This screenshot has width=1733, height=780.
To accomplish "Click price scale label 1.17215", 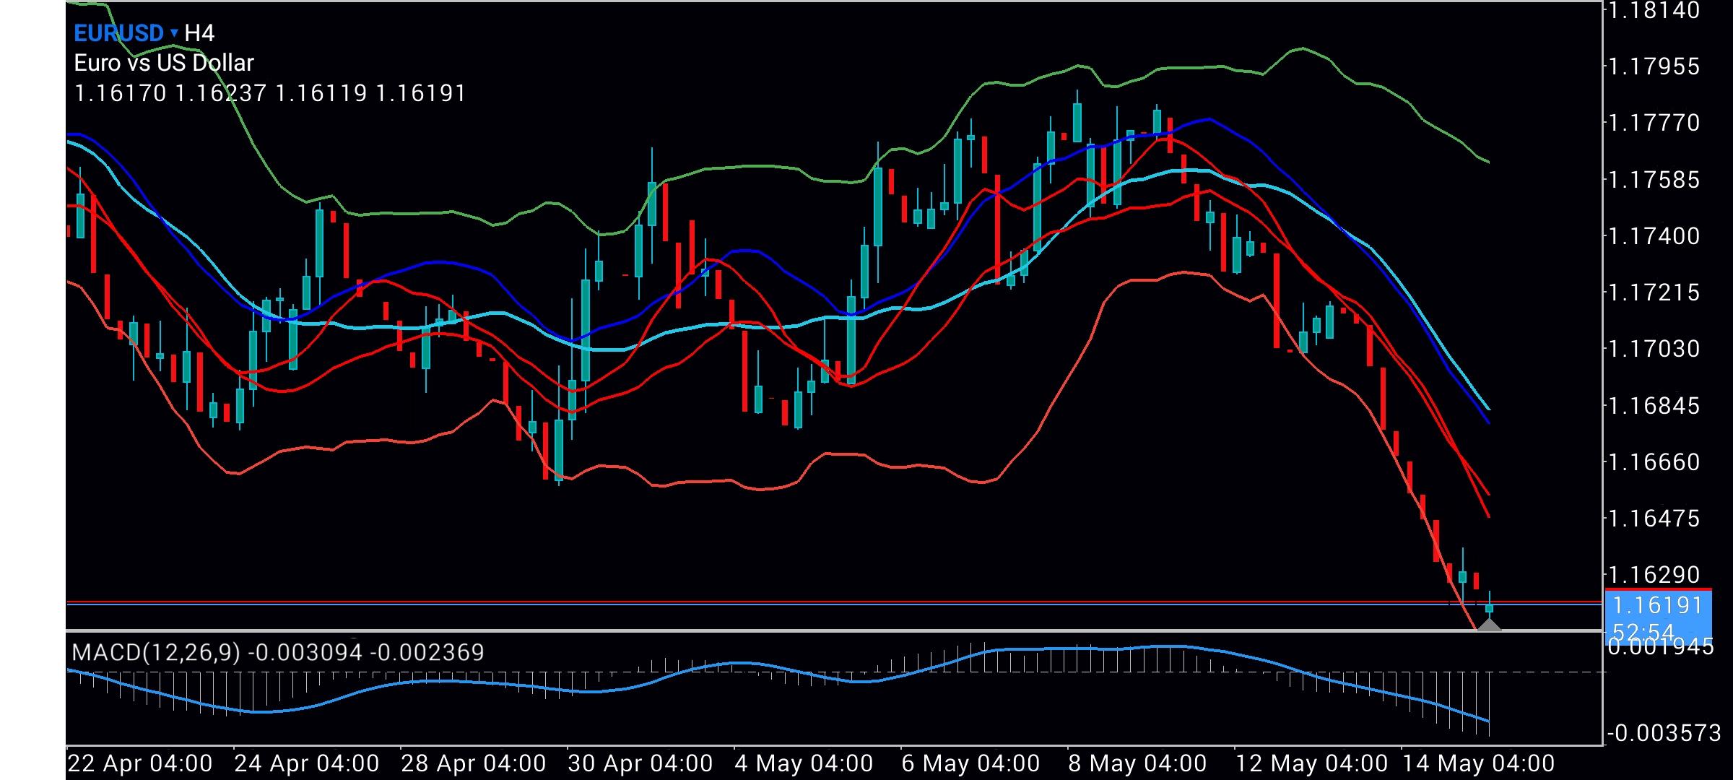I will click(x=1653, y=292).
